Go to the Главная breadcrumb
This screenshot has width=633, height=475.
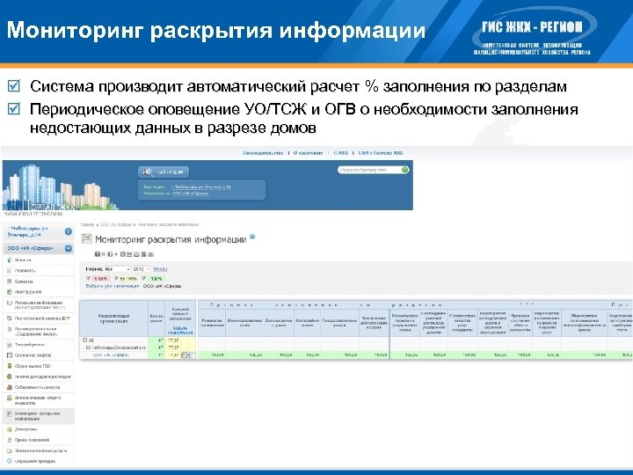point(87,224)
